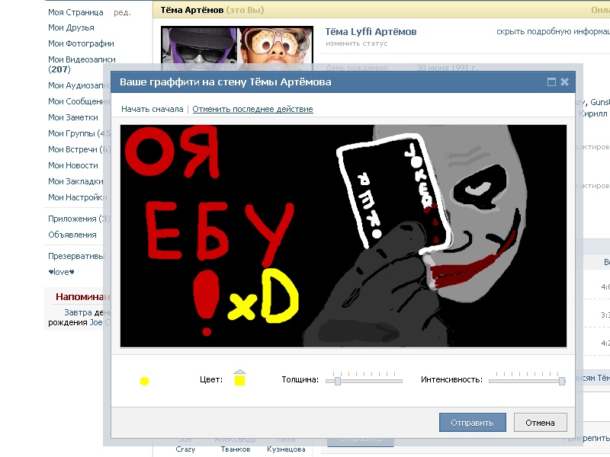The width and height of the screenshot is (610, 457).
Task: Open friend Кузнецова profile link
Action: [x=286, y=444]
